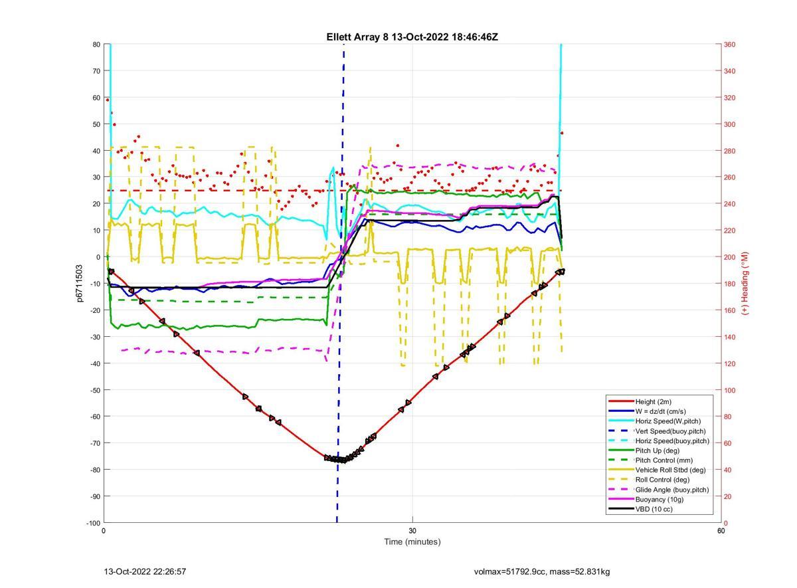Click the '30' tick label on the time axis

tap(412, 531)
